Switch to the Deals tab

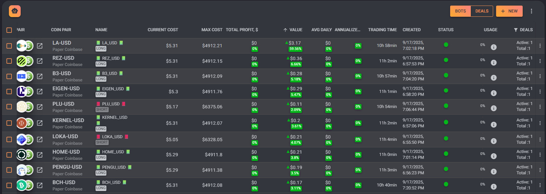482,11
